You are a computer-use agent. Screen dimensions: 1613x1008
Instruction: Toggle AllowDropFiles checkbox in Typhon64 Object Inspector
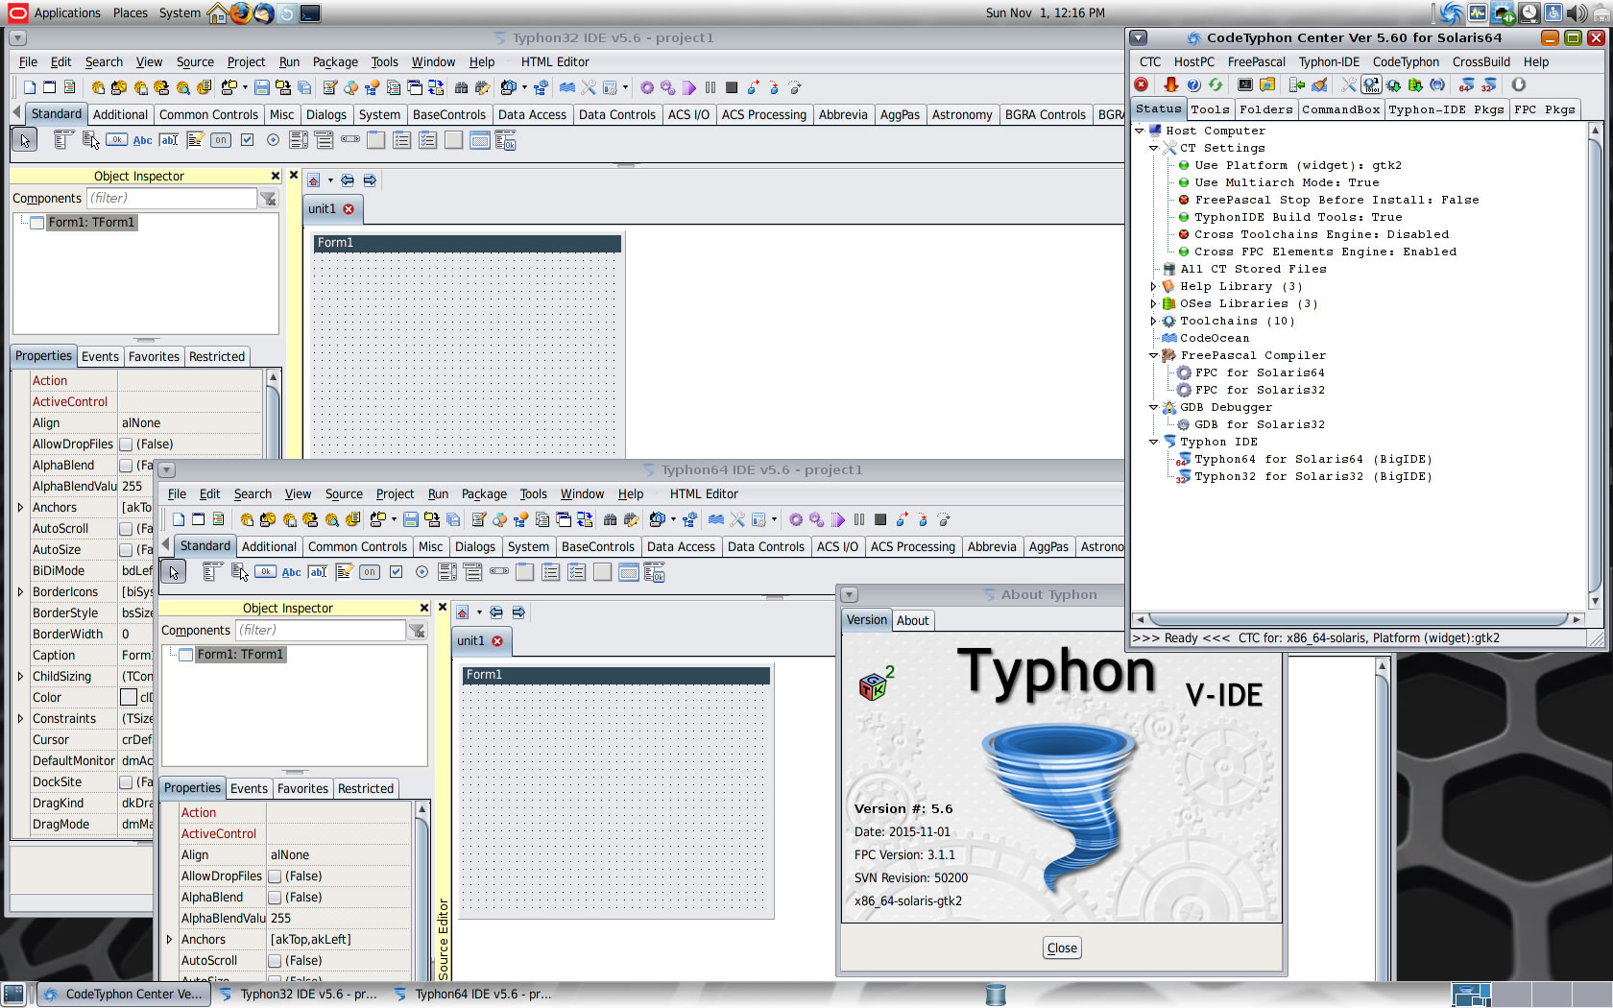point(275,876)
